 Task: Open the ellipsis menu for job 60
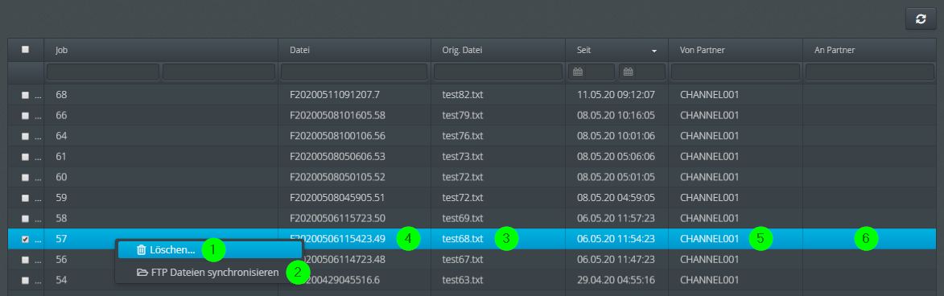(38, 179)
